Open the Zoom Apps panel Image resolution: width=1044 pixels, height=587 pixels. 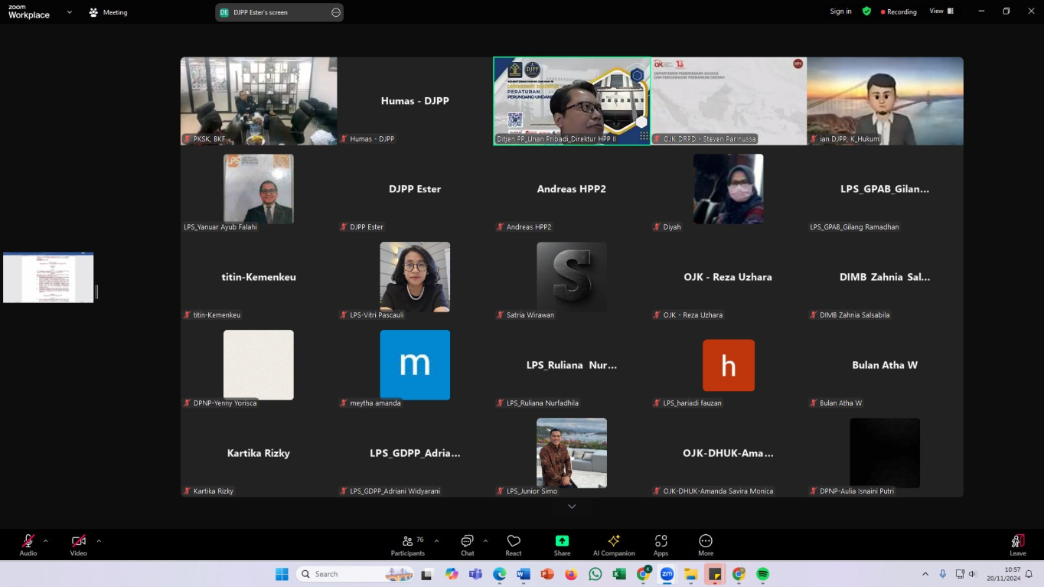(661, 545)
